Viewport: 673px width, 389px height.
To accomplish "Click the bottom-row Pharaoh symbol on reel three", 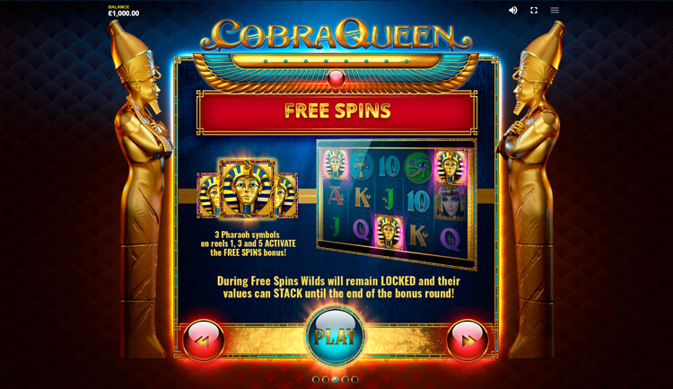I will 389,231.
